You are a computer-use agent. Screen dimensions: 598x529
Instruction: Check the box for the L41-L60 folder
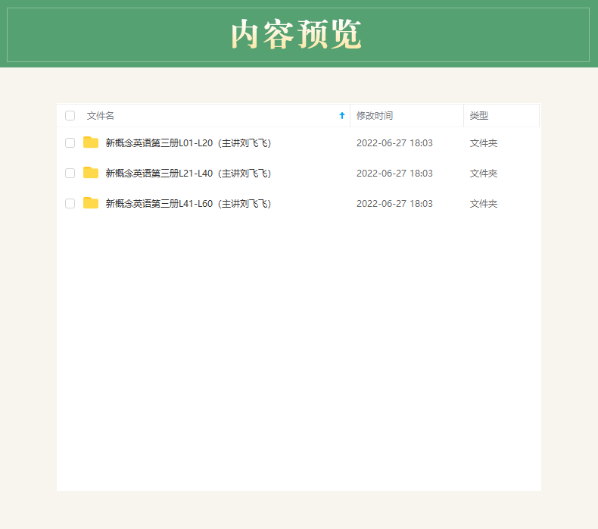point(70,204)
